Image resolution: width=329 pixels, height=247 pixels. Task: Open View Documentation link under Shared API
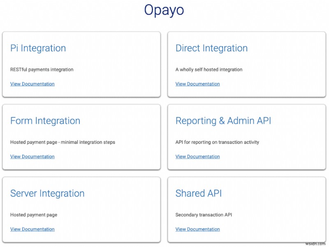pos(198,229)
